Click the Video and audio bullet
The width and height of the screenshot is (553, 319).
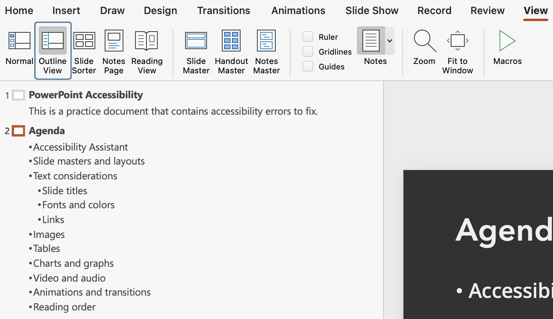click(69, 278)
